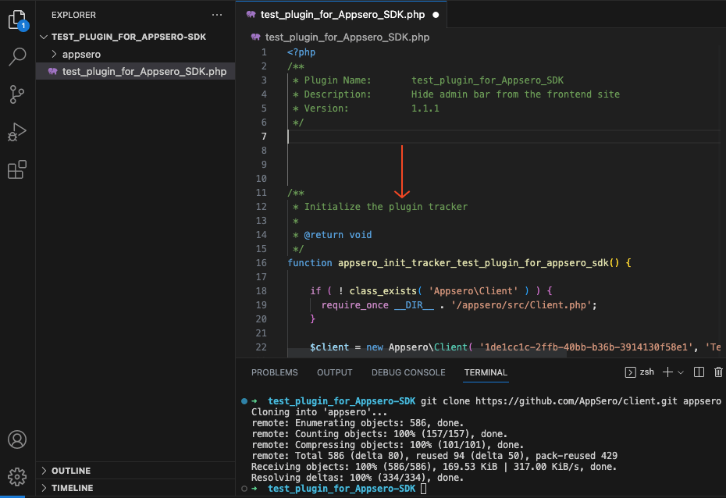Image resolution: width=726 pixels, height=498 pixels.
Task: Open the Explorer view in activity bar
Action: tap(18, 20)
